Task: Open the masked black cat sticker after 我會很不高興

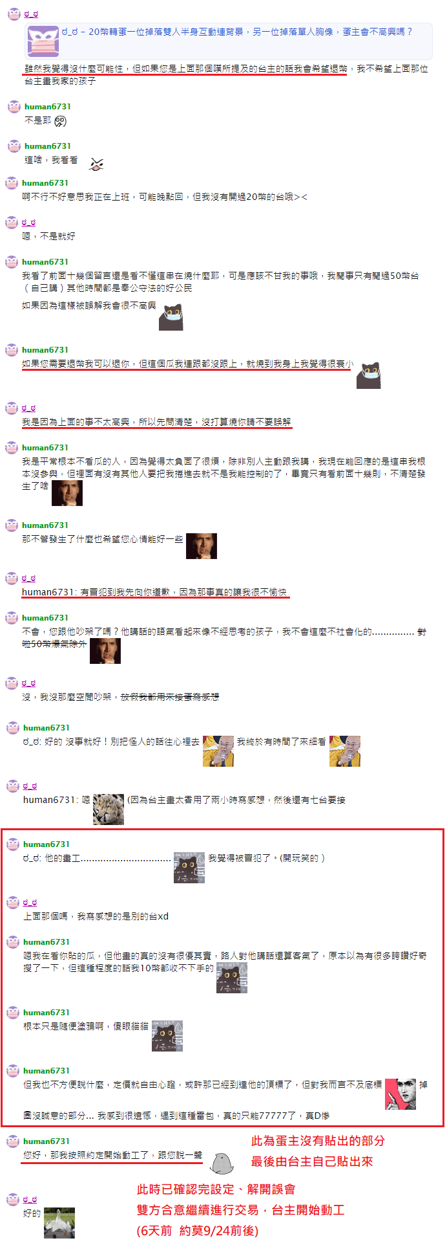Action: point(171,317)
